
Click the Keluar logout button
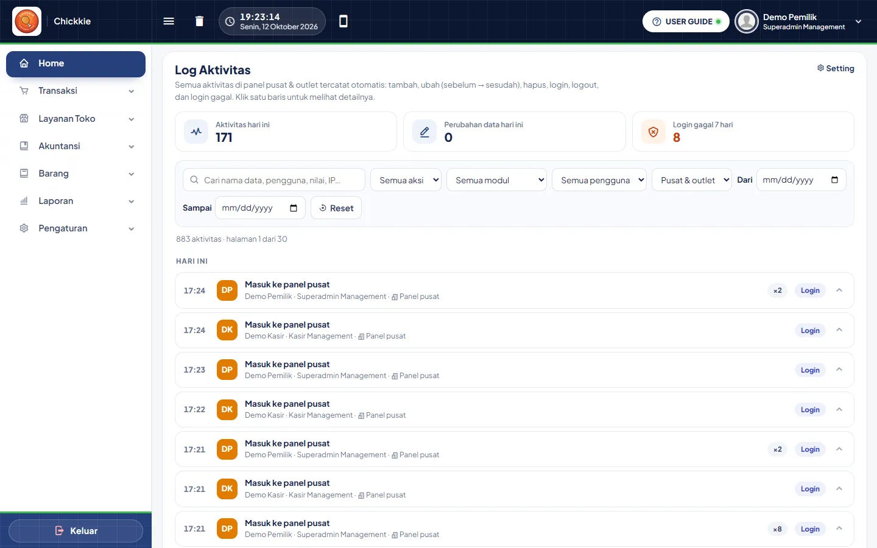(76, 531)
